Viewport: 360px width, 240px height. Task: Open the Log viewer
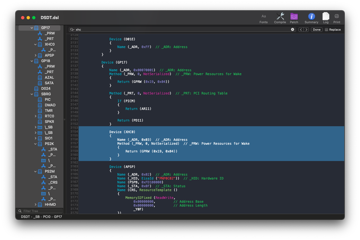(326, 18)
